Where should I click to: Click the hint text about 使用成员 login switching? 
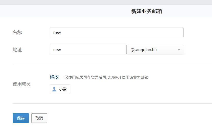tap(106, 77)
